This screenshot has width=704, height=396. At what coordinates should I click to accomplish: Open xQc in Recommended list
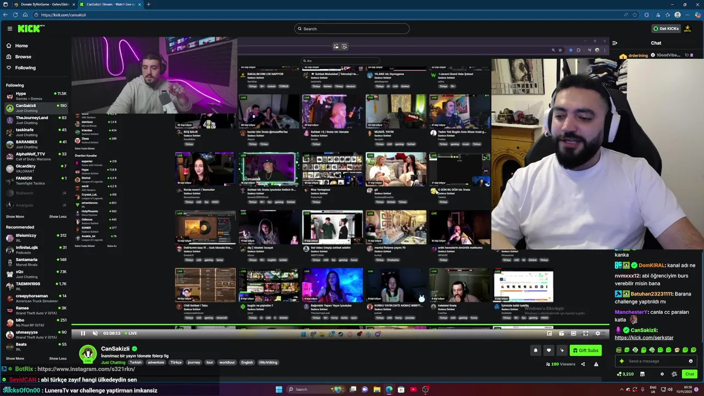[x=36, y=274]
